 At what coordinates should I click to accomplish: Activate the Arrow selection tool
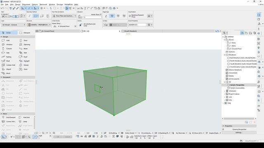click(x=9, y=33)
